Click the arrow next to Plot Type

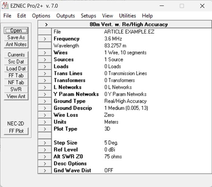point(45,129)
